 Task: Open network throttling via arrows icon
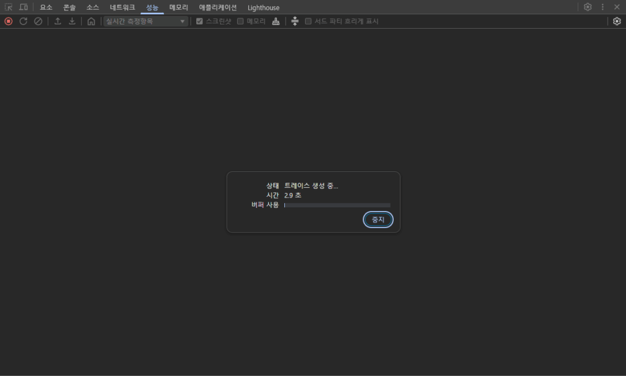(295, 21)
